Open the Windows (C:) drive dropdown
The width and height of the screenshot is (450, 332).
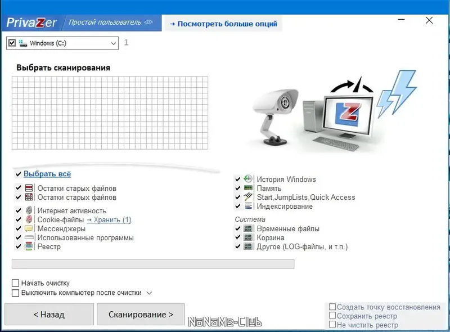[114, 43]
